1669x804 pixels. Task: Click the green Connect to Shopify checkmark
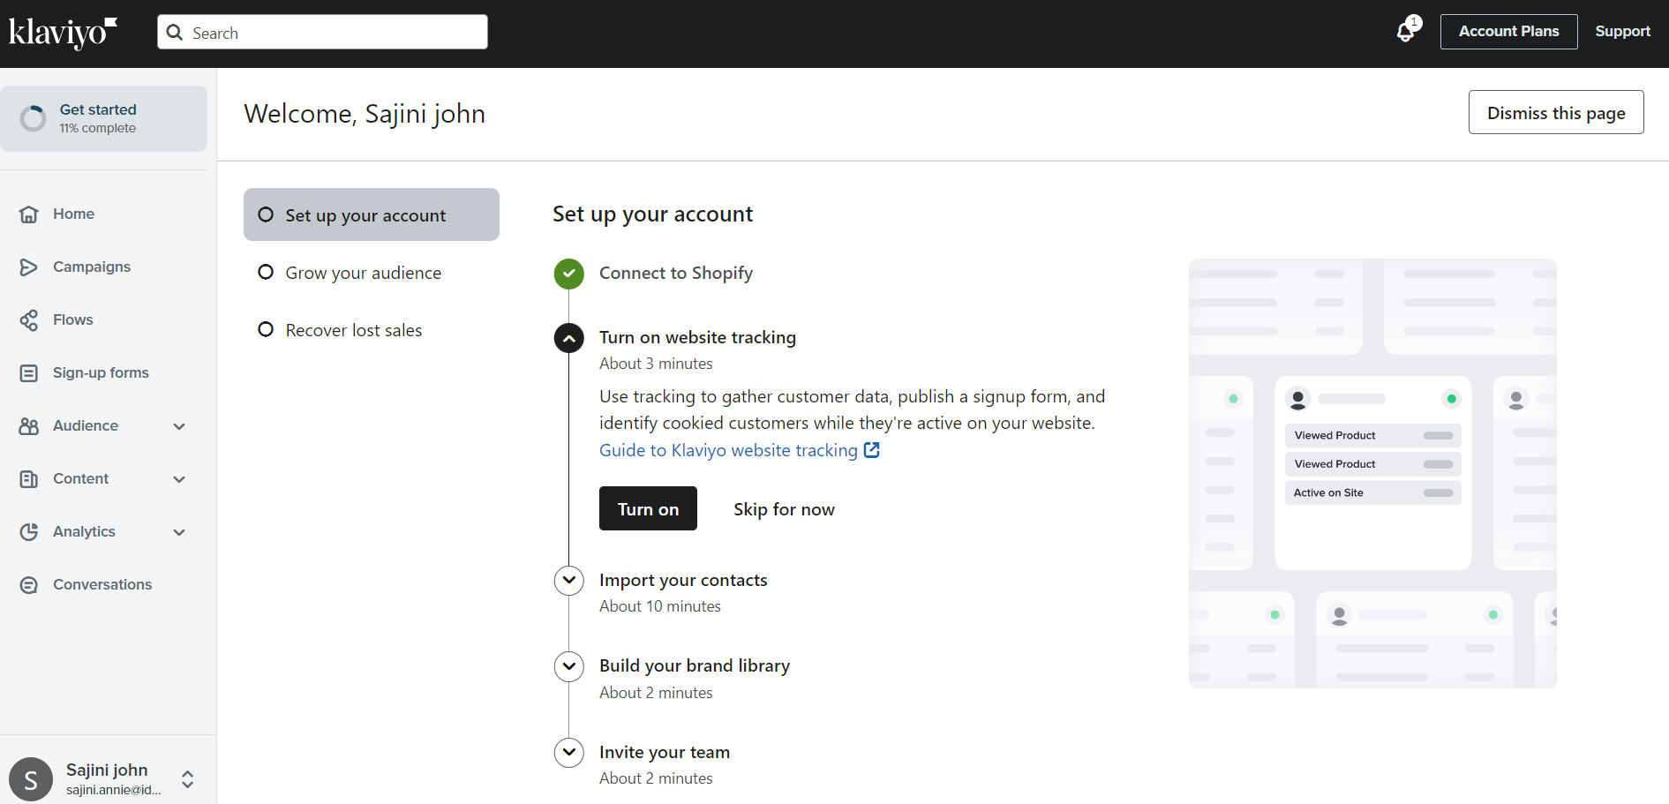pyautogui.click(x=569, y=274)
